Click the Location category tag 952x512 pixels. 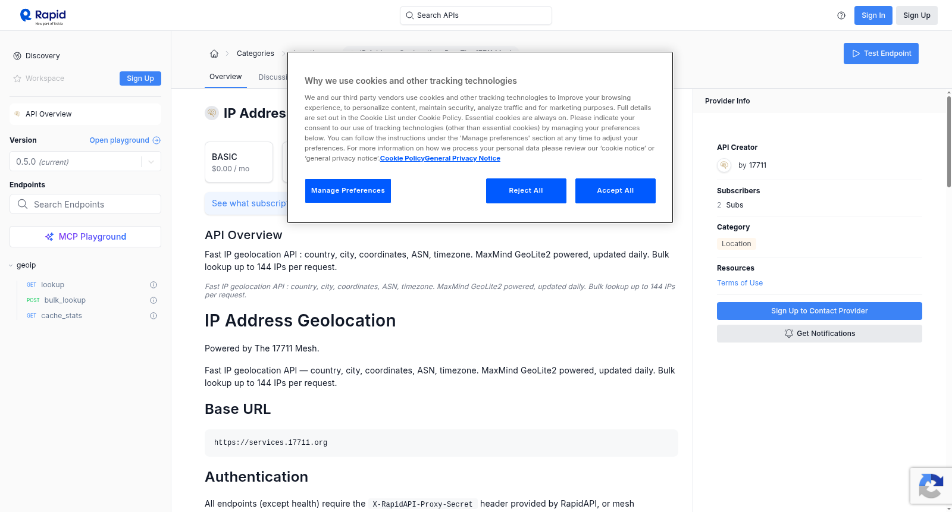click(x=736, y=244)
